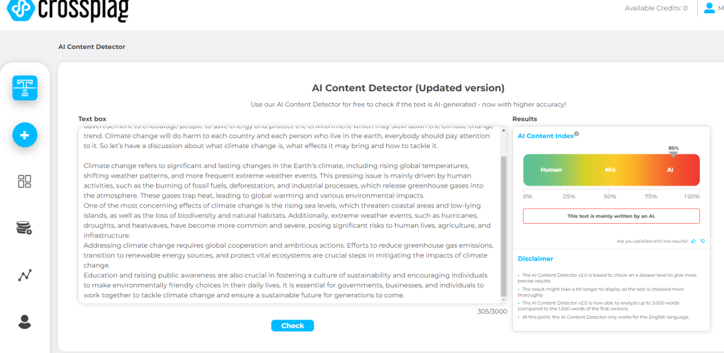Click the thumbs-up satisfaction icon
The width and height of the screenshot is (724, 353).
694,241
